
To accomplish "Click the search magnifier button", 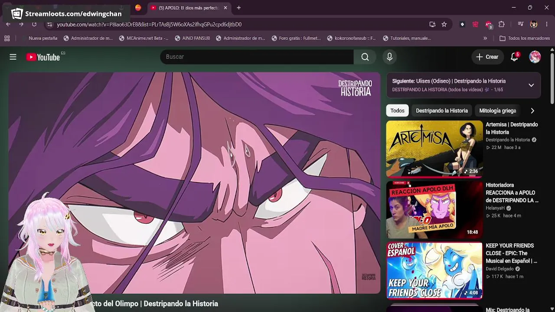I will 365,57.
